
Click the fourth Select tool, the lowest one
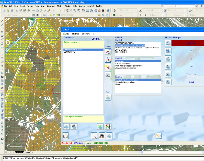(108, 75)
